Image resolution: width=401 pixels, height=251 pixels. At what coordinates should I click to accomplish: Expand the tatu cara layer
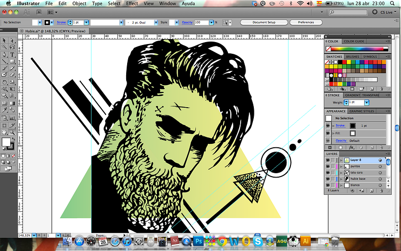340,173
